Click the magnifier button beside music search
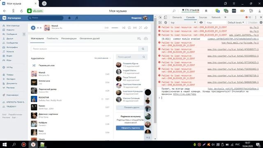The image size is (263, 148). point(143,49)
